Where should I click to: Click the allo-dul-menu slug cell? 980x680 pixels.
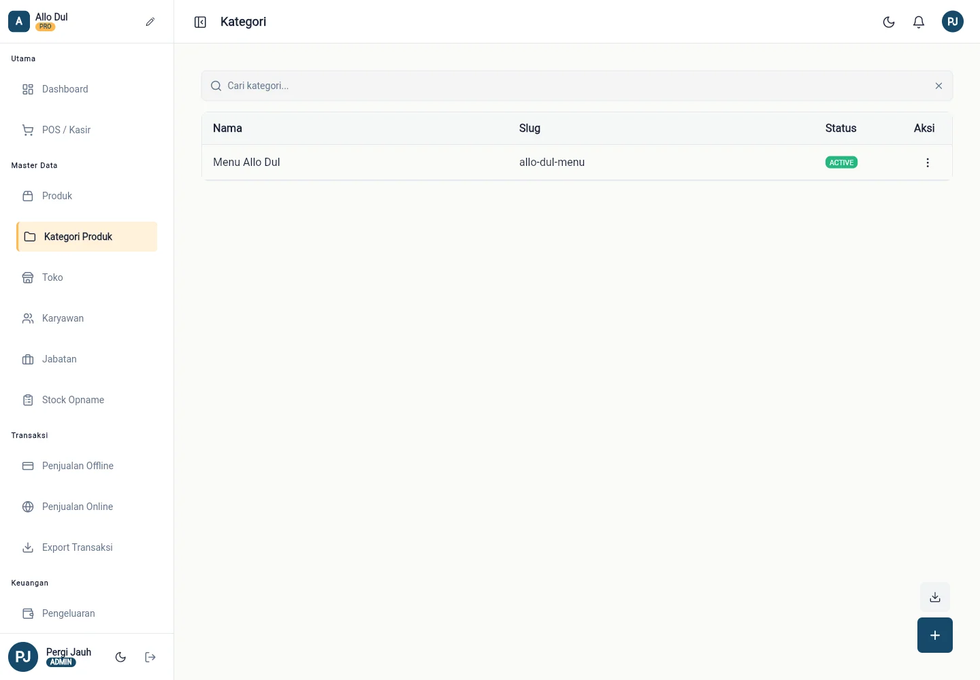(x=552, y=162)
